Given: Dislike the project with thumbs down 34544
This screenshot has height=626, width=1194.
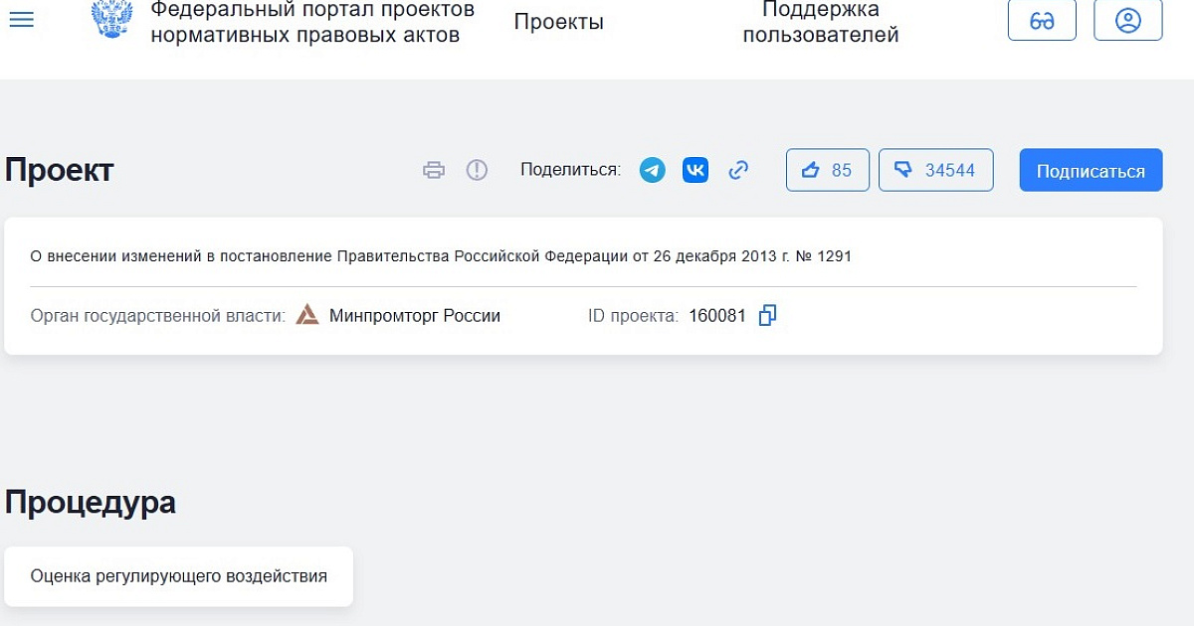Looking at the screenshot, I should click(936, 170).
